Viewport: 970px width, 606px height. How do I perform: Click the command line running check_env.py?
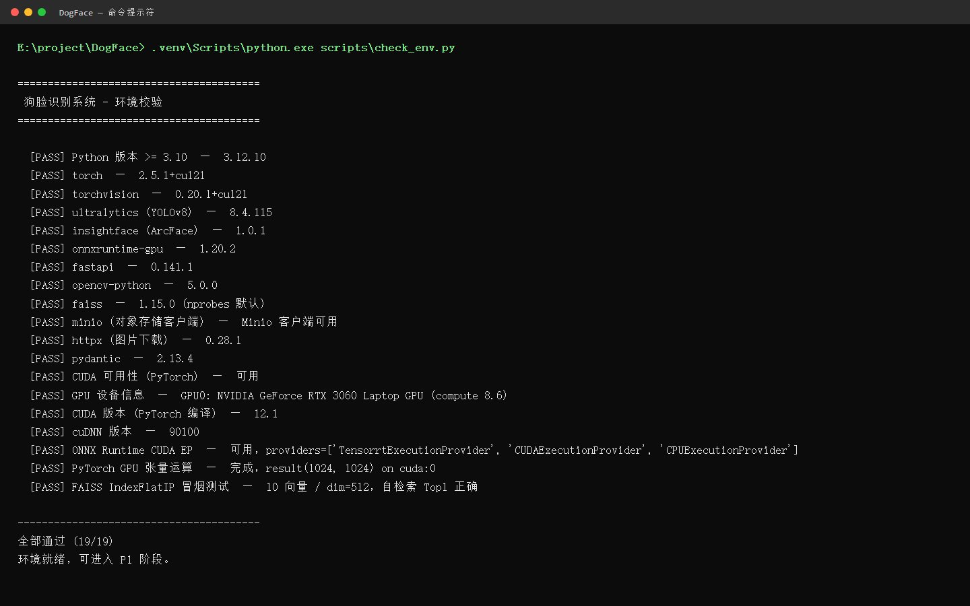tap(236, 48)
